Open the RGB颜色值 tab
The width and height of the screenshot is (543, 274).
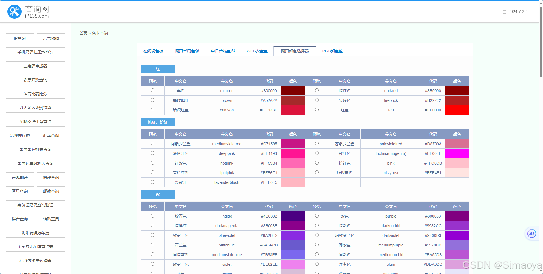332,51
